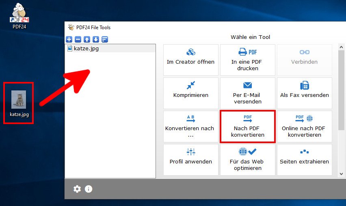Screen dimensions: 346x206
Task: Click the katze.jpg desktop file thumbnail
Action: click(x=19, y=100)
